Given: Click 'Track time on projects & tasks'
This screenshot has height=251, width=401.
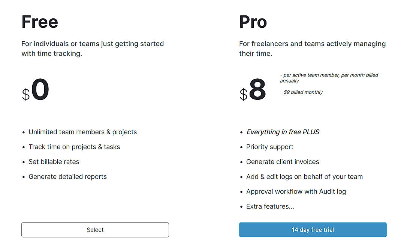Looking at the screenshot, I should tap(74, 147).
